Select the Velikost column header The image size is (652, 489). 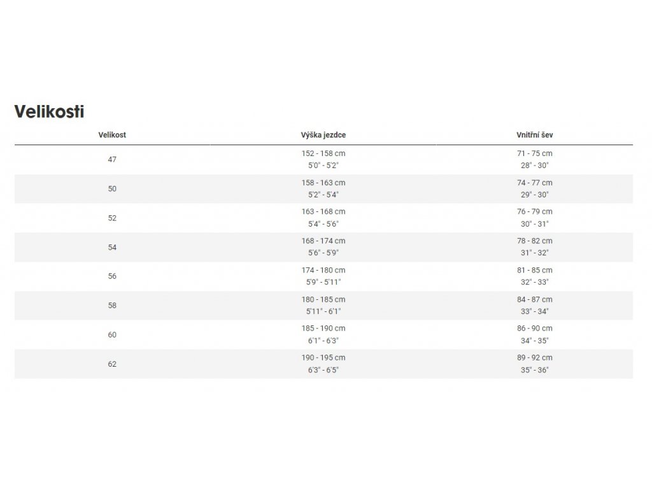point(112,135)
